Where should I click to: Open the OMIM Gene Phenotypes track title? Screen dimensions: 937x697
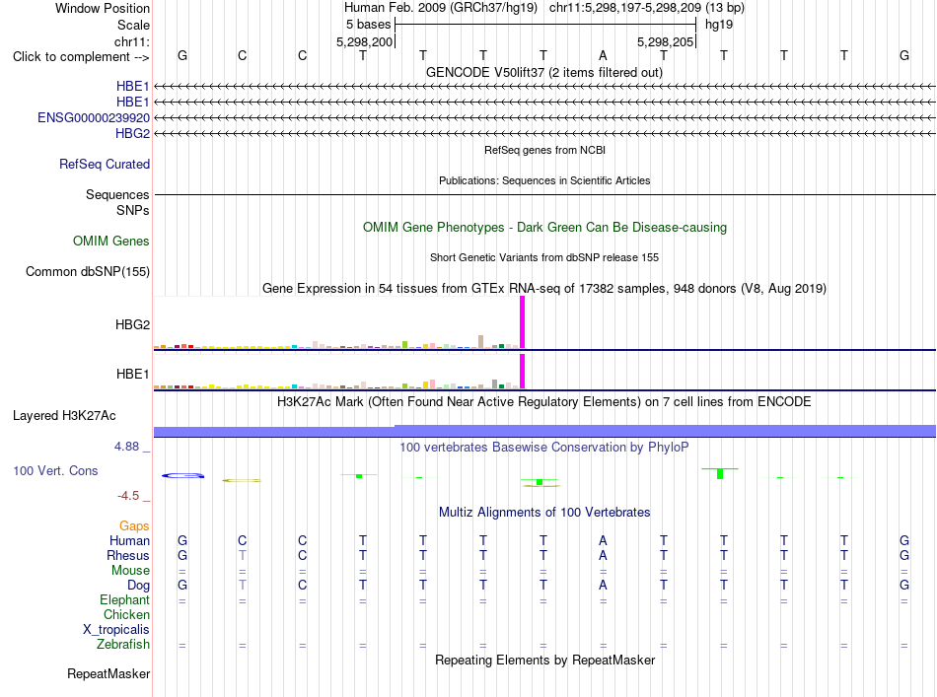(x=544, y=227)
